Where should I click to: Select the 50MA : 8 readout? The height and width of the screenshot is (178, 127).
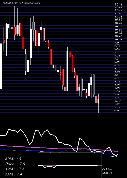pos(13,159)
